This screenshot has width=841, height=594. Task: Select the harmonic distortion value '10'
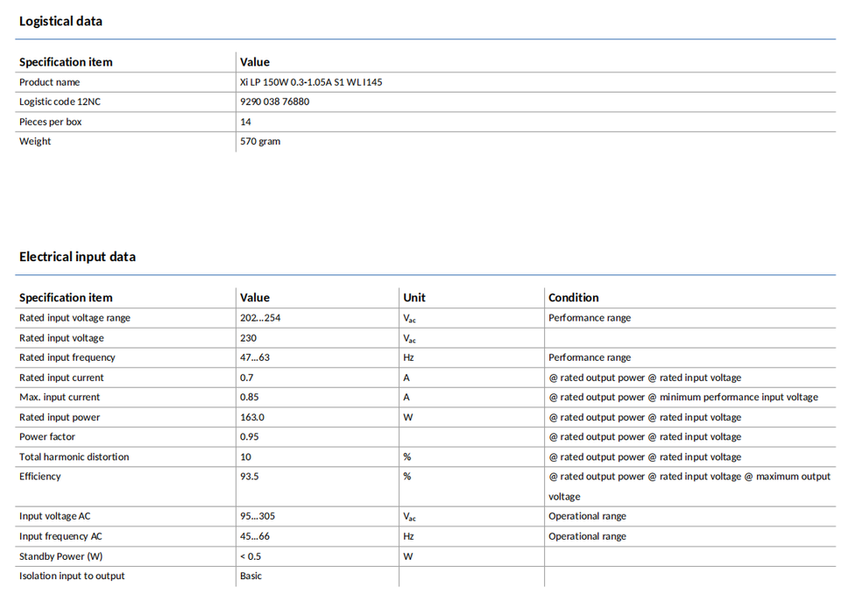245,457
